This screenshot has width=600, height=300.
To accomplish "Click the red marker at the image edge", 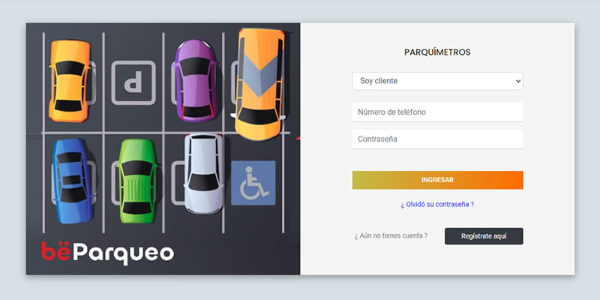I will click(x=298, y=138).
